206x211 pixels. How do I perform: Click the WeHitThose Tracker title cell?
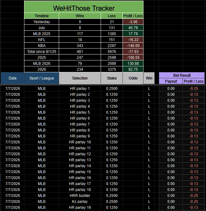click(x=84, y=7)
